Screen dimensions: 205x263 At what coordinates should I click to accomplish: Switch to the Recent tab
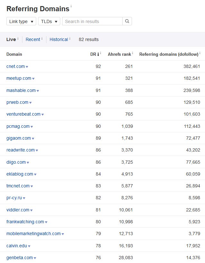pos(33,39)
